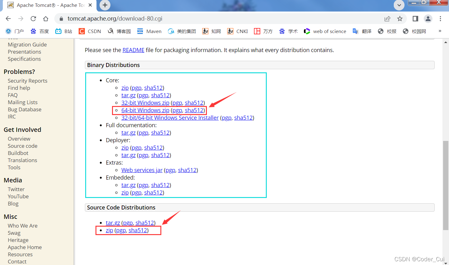
Task: Open Twitter link in Media section
Action: (16, 189)
